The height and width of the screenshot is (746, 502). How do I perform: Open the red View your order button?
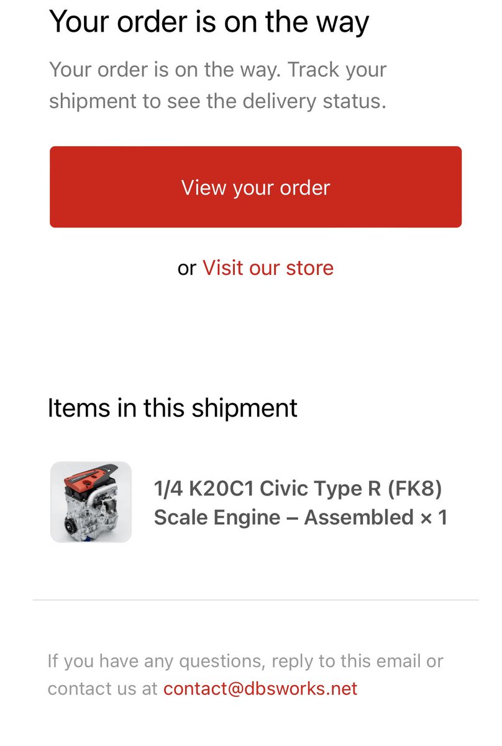(x=255, y=187)
